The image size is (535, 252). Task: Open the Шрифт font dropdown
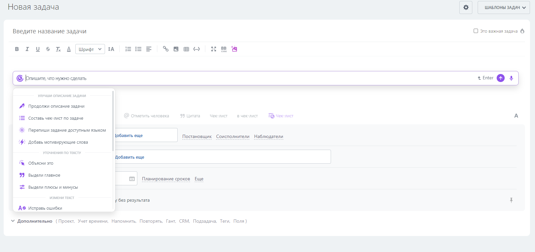click(90, 49)
